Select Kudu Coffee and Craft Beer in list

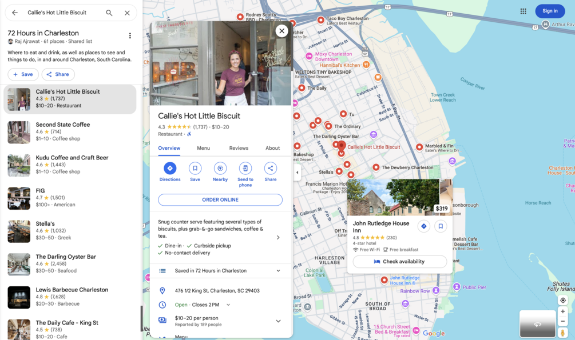pyautogui.click(x=70, y=165)
